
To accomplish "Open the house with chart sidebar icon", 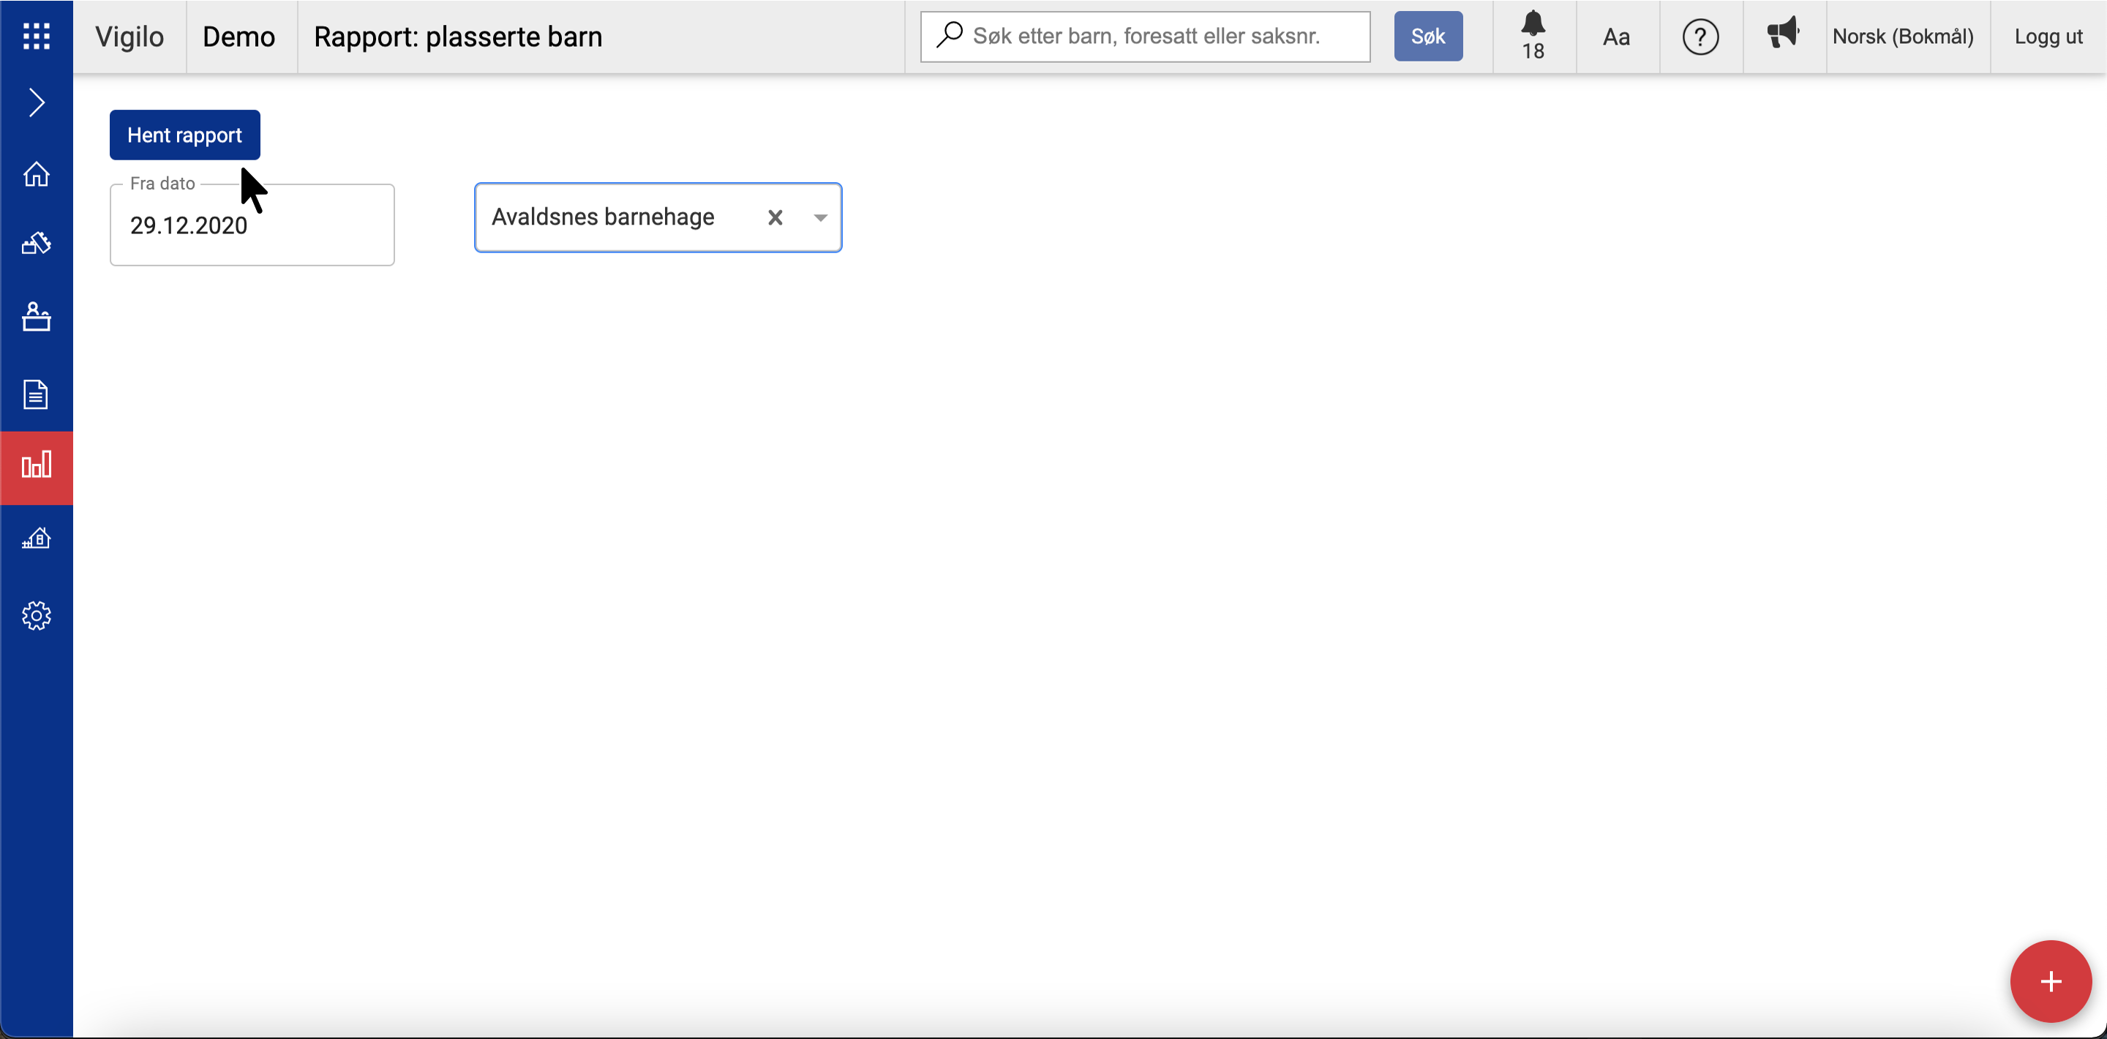I will 36,539.
